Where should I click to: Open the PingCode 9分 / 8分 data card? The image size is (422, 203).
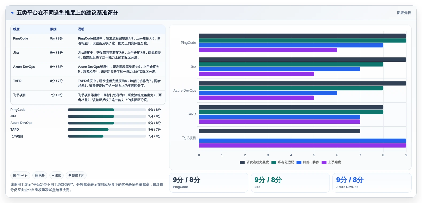click(x=208, y=183)
